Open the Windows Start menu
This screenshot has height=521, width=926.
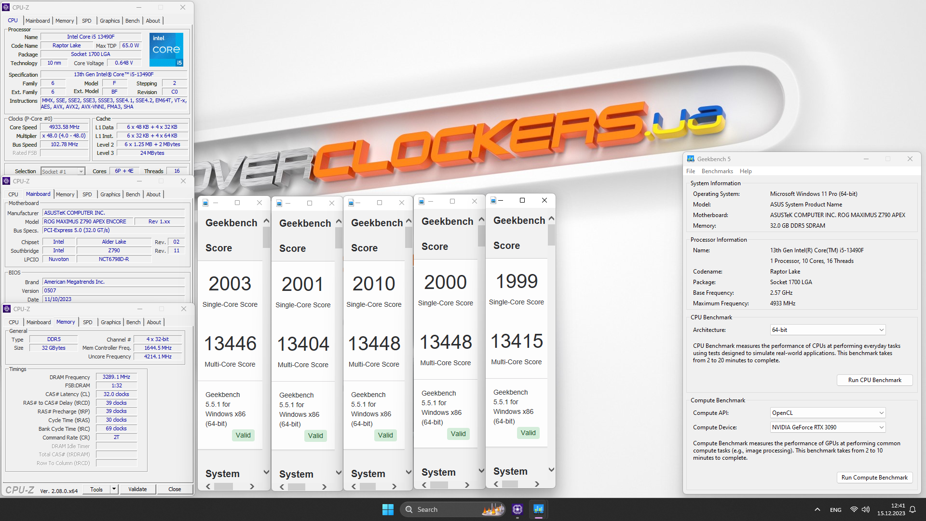[x=388, y=509]
